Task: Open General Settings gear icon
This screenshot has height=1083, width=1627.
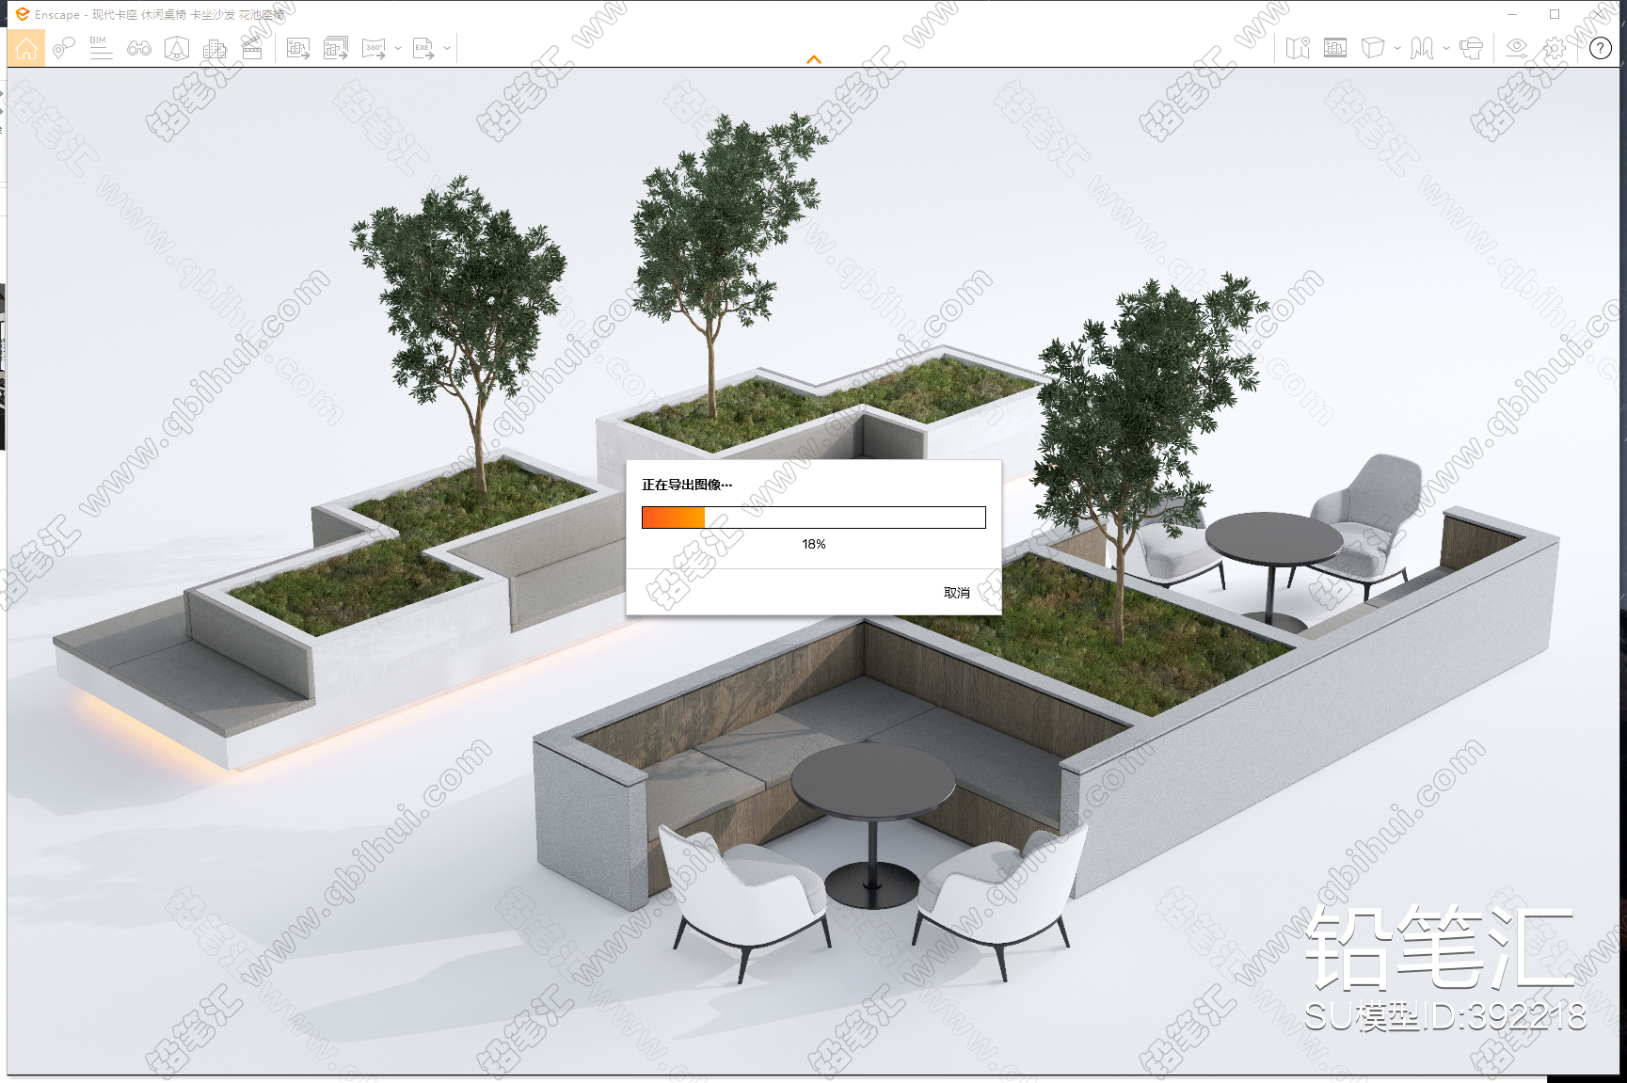Action: 1555,48
